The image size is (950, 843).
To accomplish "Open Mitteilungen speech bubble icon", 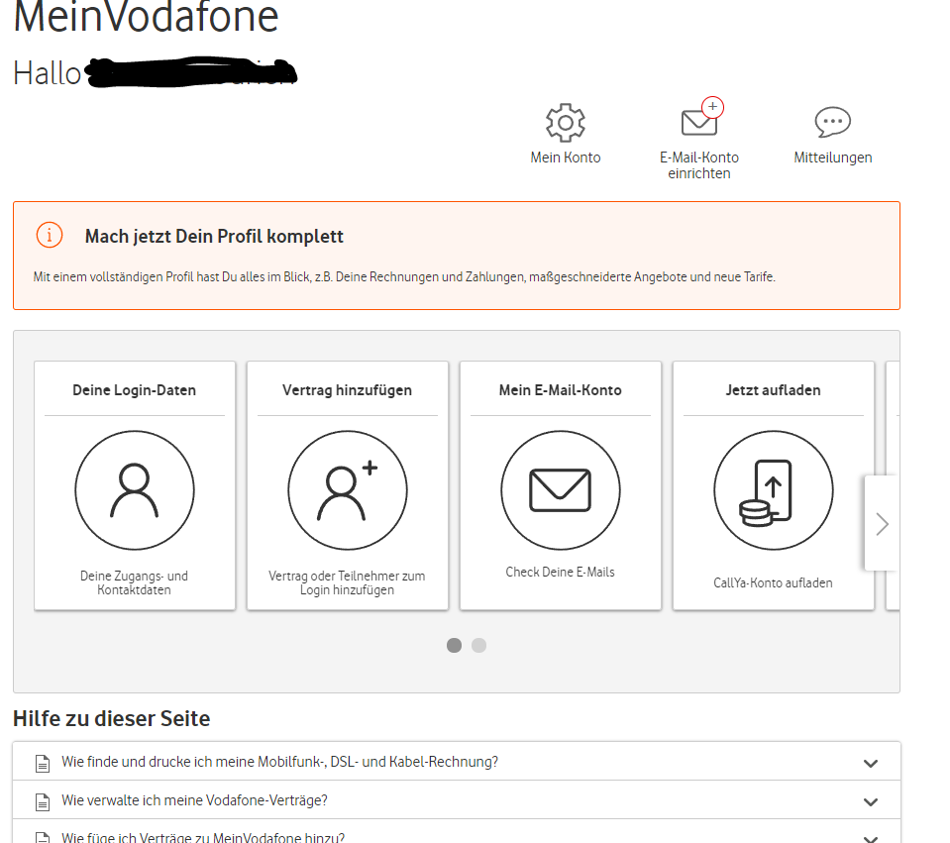I will (832, 122).
